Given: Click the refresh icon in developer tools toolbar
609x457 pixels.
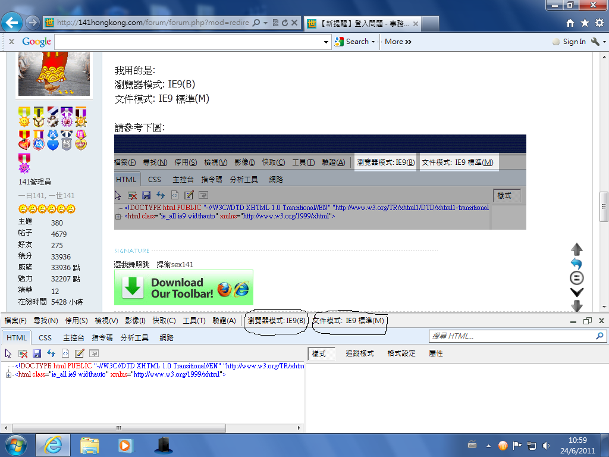Looking at the screenshot, I should pos(51,353).
